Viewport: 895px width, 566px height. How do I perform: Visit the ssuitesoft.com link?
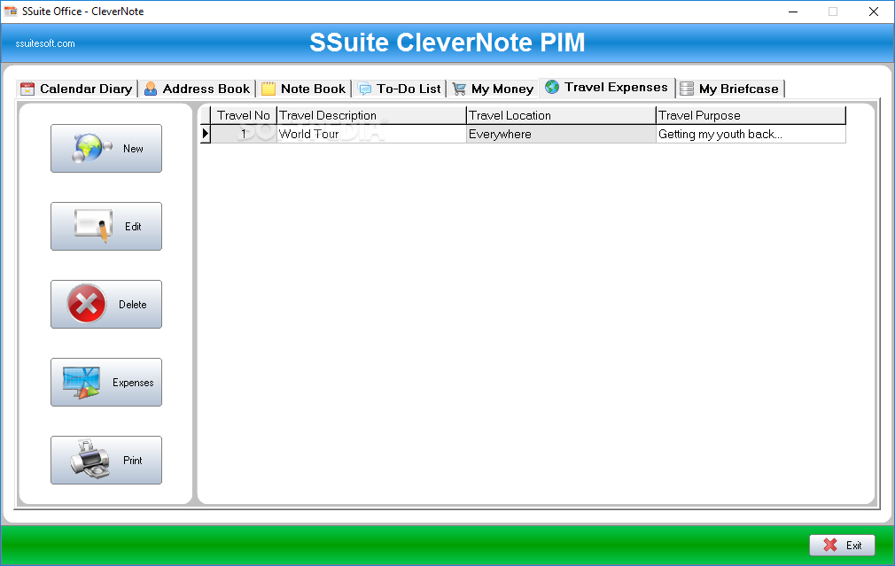click(x=45, y=43)
